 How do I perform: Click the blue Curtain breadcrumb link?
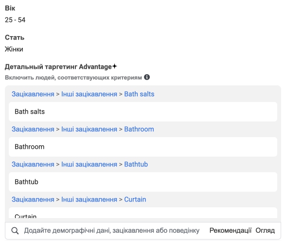pyautogui.click(x=135, y=200)
